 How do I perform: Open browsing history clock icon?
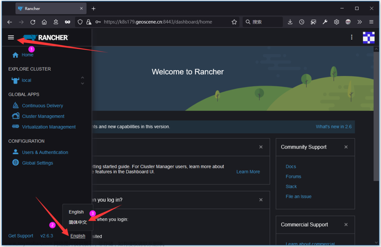pos(301,22)
